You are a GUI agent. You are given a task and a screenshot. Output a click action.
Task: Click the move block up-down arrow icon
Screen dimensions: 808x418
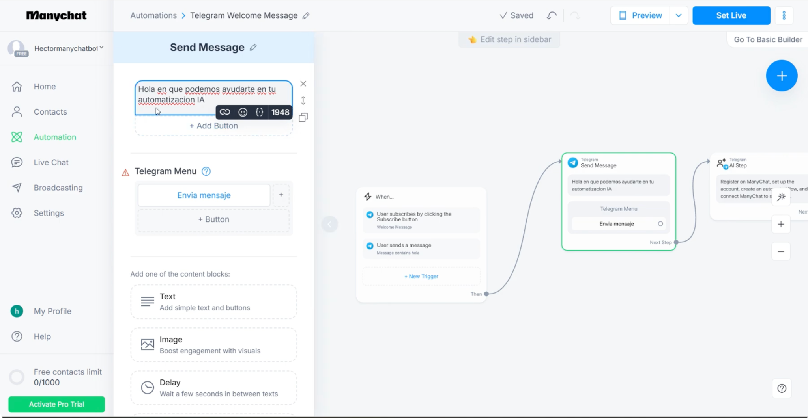[303, 100]
